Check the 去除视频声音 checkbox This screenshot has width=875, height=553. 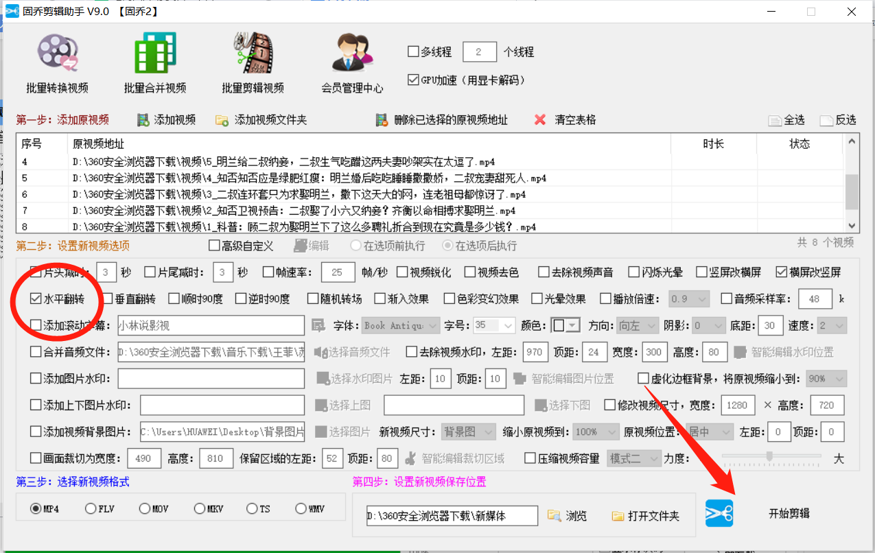544,272
